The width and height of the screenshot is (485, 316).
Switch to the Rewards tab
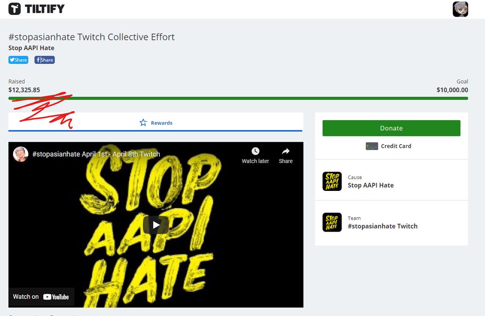(156, 123)
